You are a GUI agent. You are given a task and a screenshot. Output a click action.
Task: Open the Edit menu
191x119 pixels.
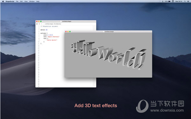click(x=21, y=1)
